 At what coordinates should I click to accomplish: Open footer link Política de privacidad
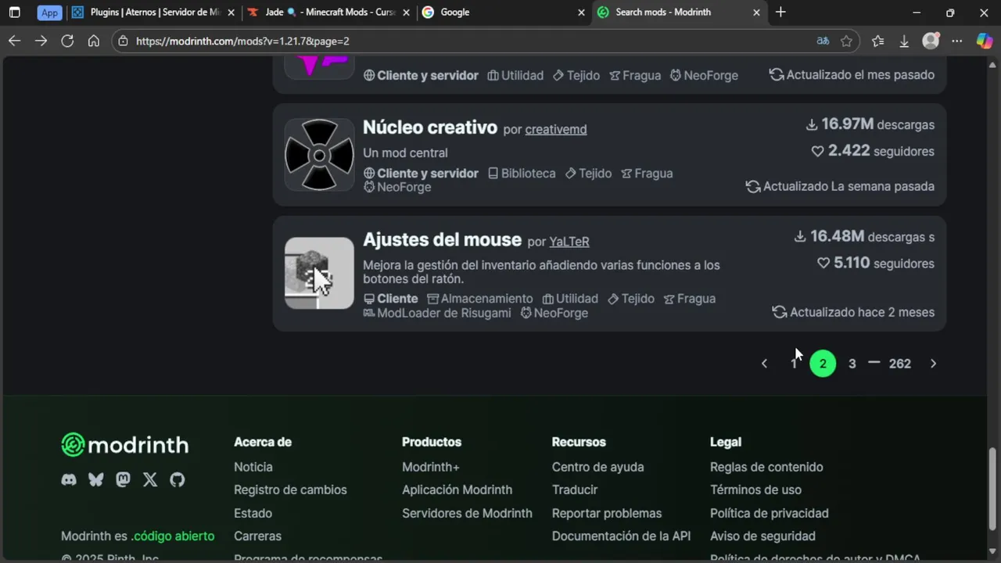[x=770, y=513]
